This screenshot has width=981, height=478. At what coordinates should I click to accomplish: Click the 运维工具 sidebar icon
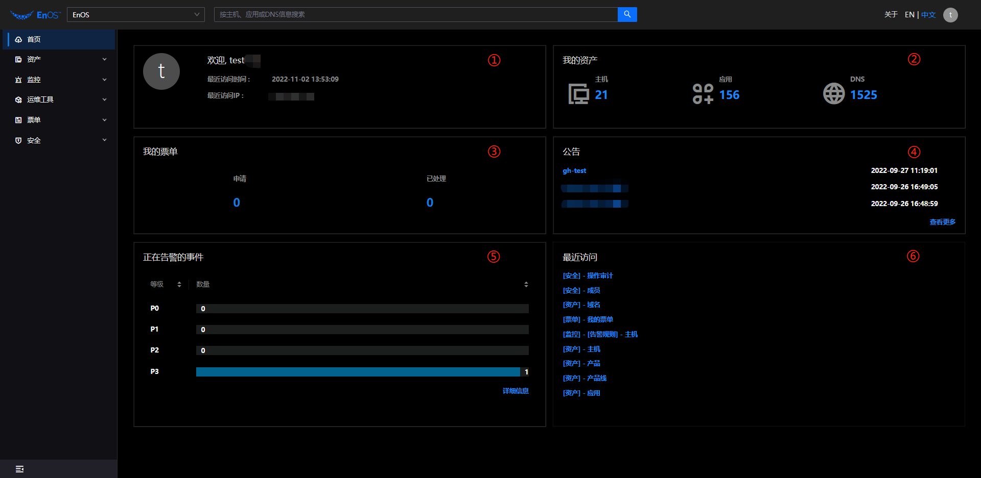18,99
